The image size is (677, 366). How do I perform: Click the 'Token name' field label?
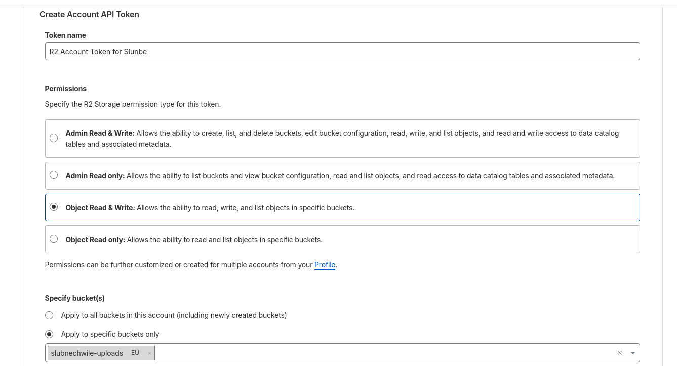(x=65, y=35)
